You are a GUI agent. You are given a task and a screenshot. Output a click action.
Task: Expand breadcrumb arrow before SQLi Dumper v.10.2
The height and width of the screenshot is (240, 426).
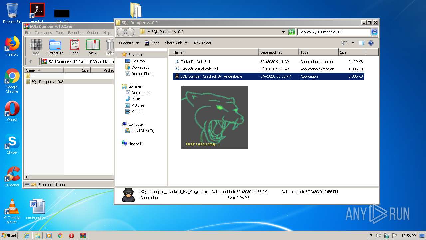click(149, 32)
